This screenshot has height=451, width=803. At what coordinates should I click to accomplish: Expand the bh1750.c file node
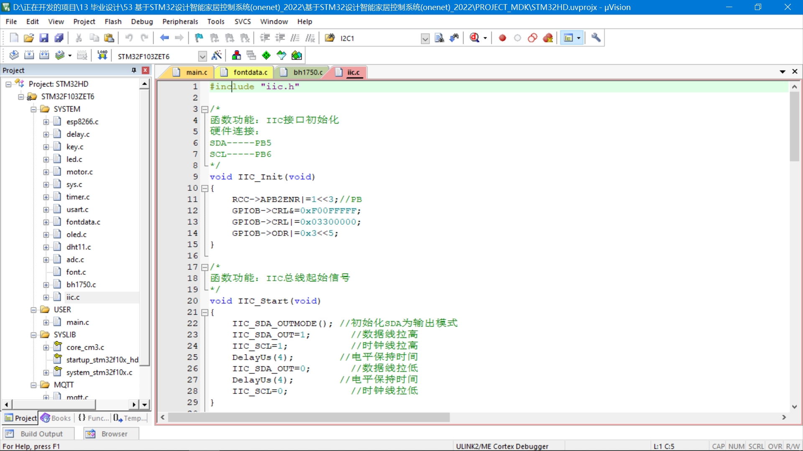click(46, 285)
